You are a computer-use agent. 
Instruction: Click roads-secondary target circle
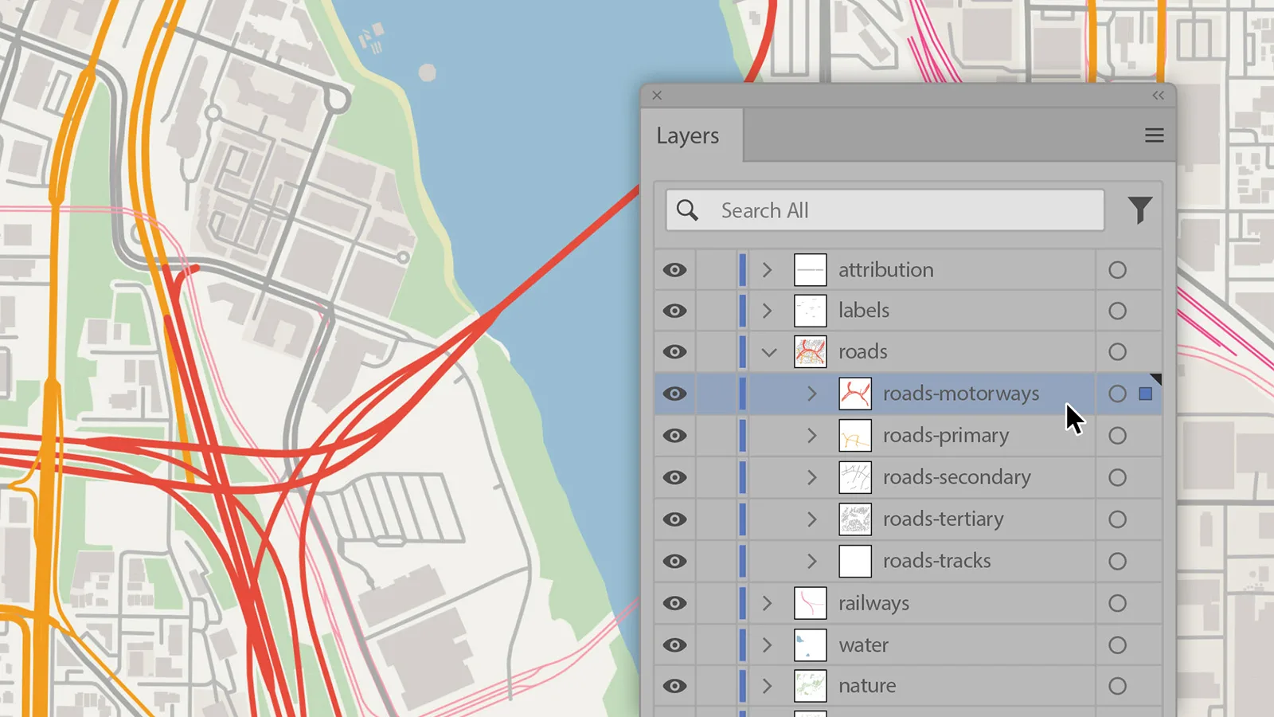[x=1117, y=477]
